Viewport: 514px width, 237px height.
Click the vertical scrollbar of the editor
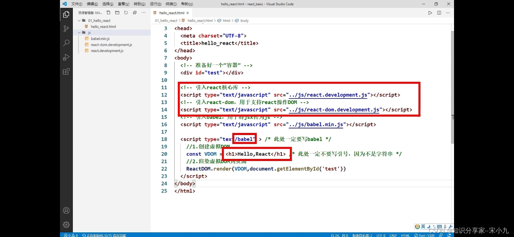pos(452,88)
